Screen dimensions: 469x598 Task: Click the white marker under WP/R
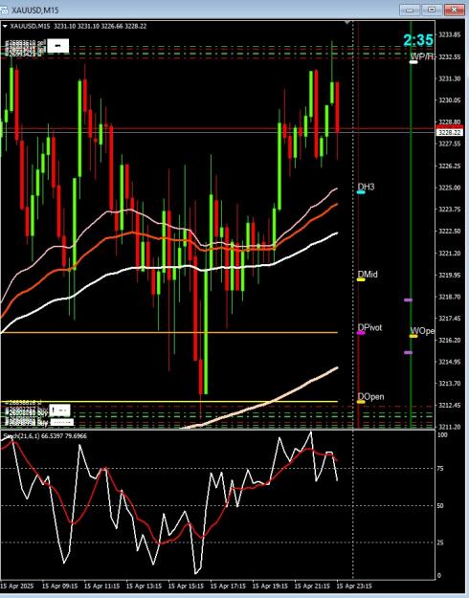tap(413, 62)
